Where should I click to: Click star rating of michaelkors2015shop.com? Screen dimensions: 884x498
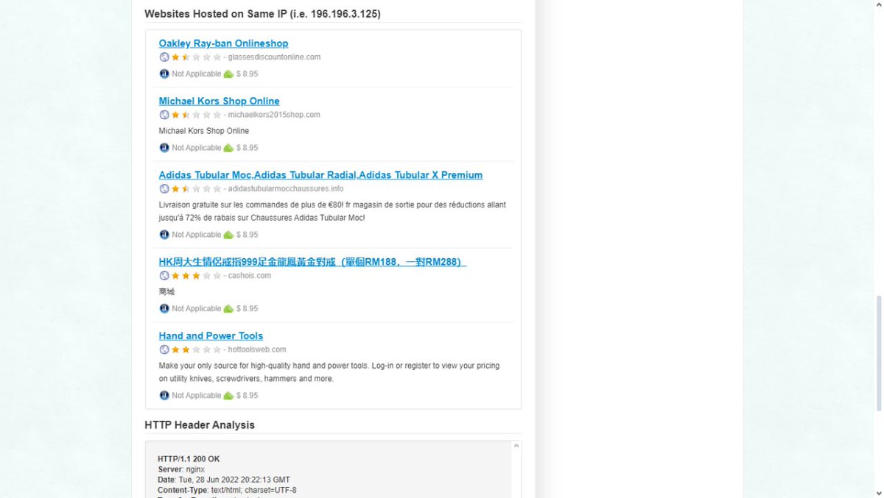click(x=196, y=115)
